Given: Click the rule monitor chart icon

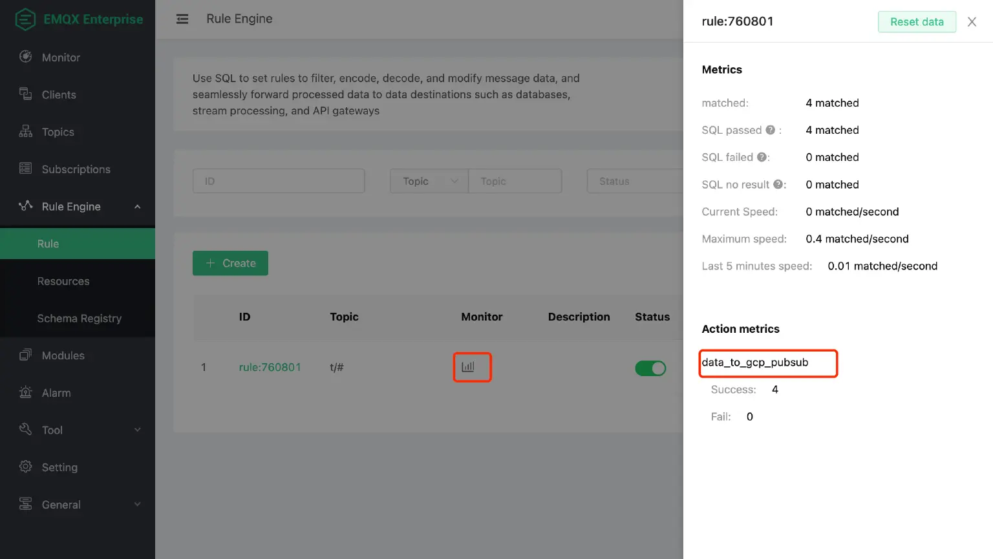Looking at the screenshot, I should pos(468,367).
